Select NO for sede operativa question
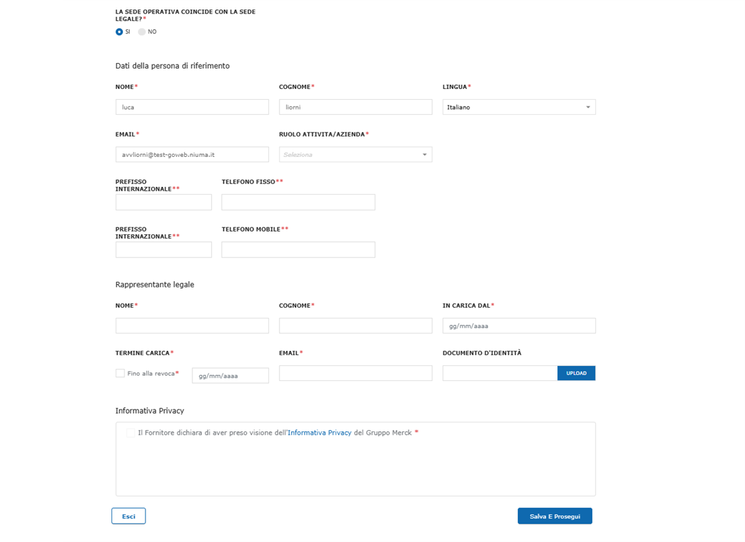 [x=142, y=32]
